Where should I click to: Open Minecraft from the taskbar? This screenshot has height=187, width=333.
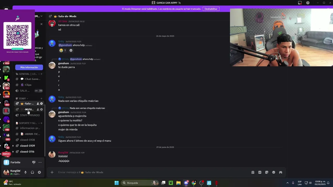[x=171, y=183]
